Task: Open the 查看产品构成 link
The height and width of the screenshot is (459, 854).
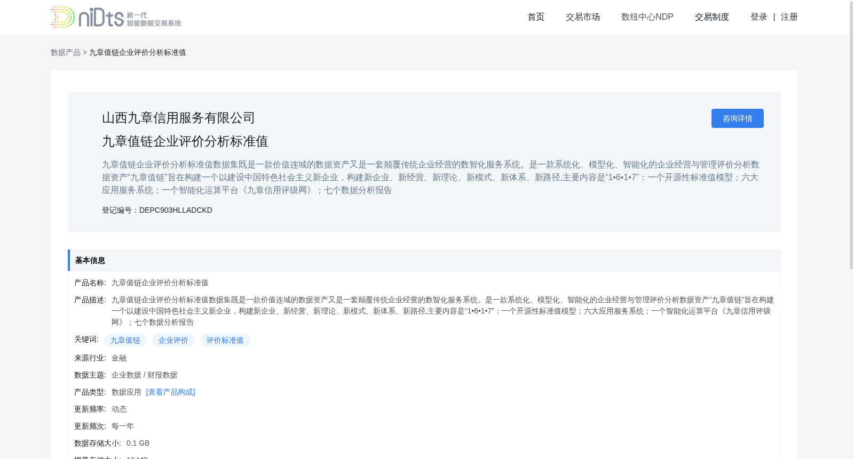Action: click(x=171, y=392)
